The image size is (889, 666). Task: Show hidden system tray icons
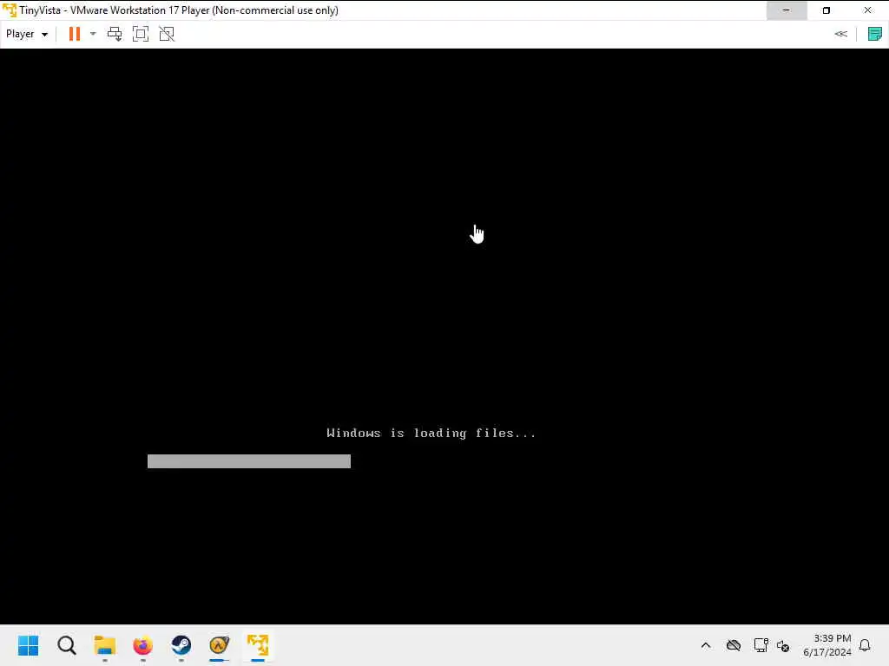tap(706, 645)
